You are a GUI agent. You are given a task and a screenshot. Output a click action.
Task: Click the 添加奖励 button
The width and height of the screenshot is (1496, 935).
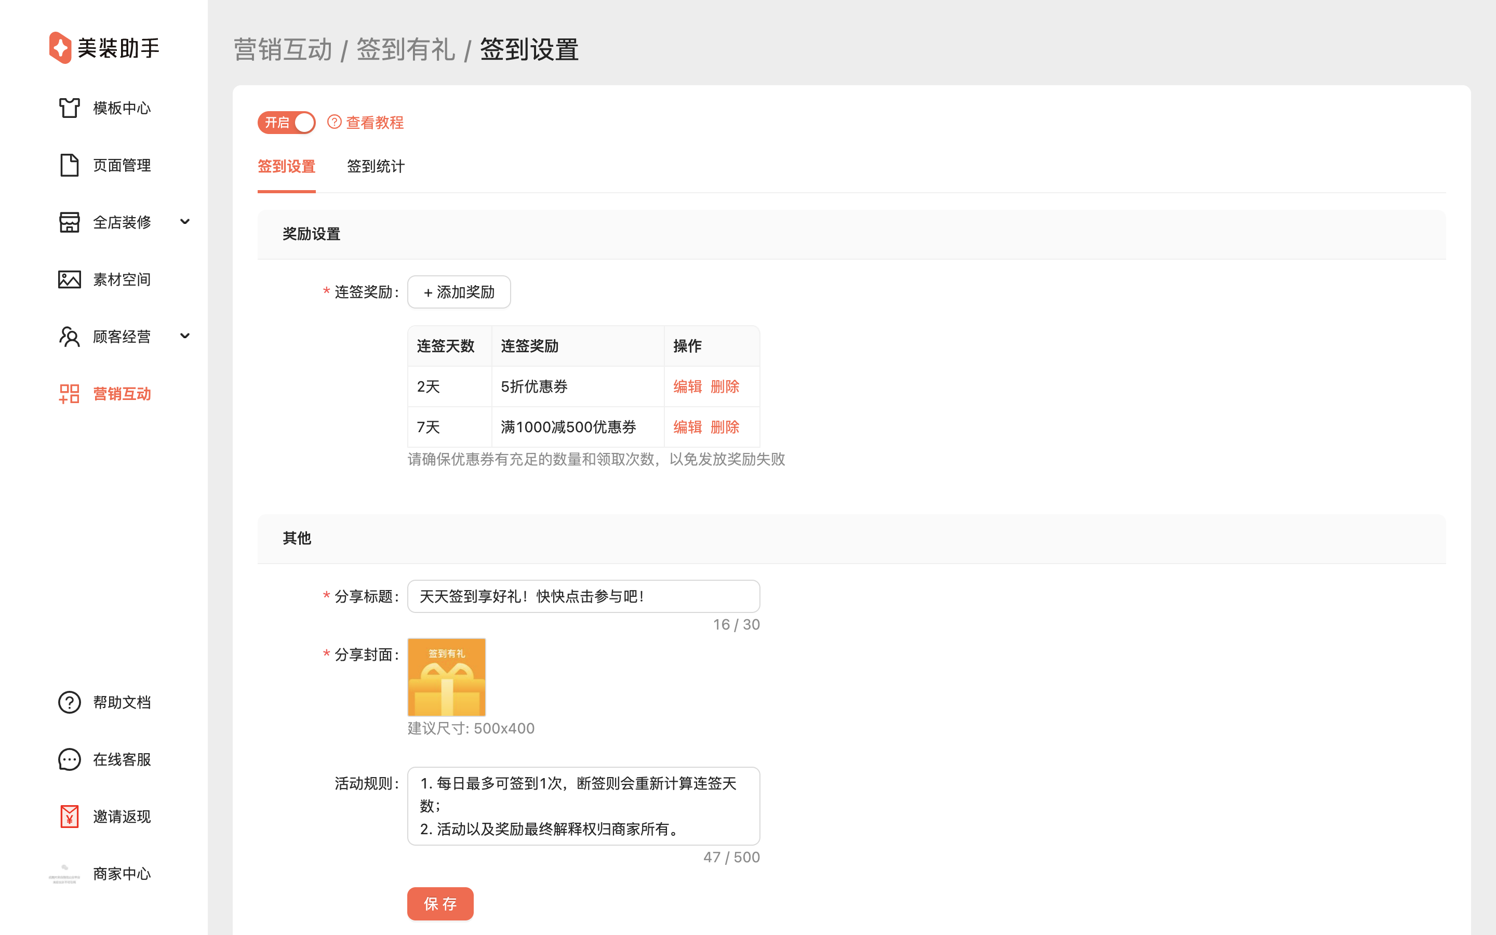click(459, 292)
